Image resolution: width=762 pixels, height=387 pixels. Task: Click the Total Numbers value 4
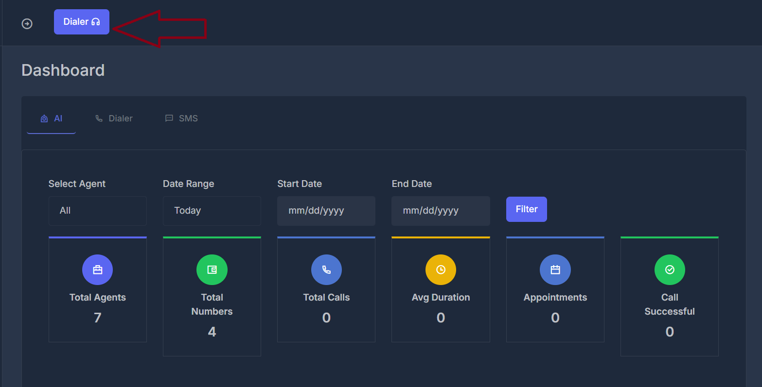[212, 332]
